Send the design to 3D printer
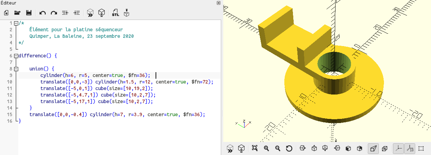431x155 pixels. pyautogui.click(x=127, y=13)
